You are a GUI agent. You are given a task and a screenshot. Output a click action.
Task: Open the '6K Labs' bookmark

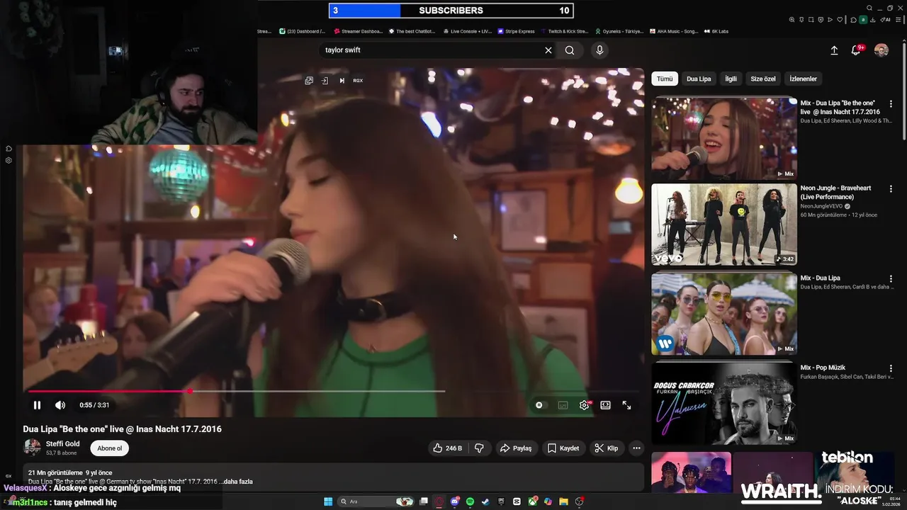716,31
